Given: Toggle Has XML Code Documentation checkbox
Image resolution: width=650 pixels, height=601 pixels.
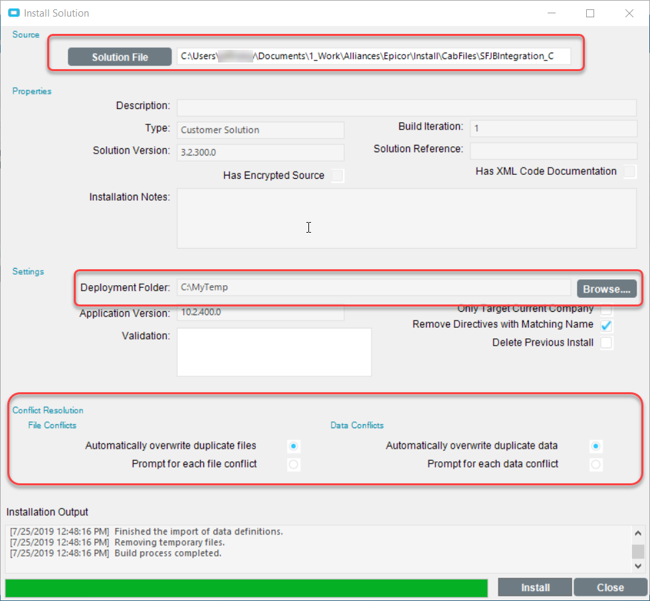Looking at the screenshot, I should click(629, 172).
